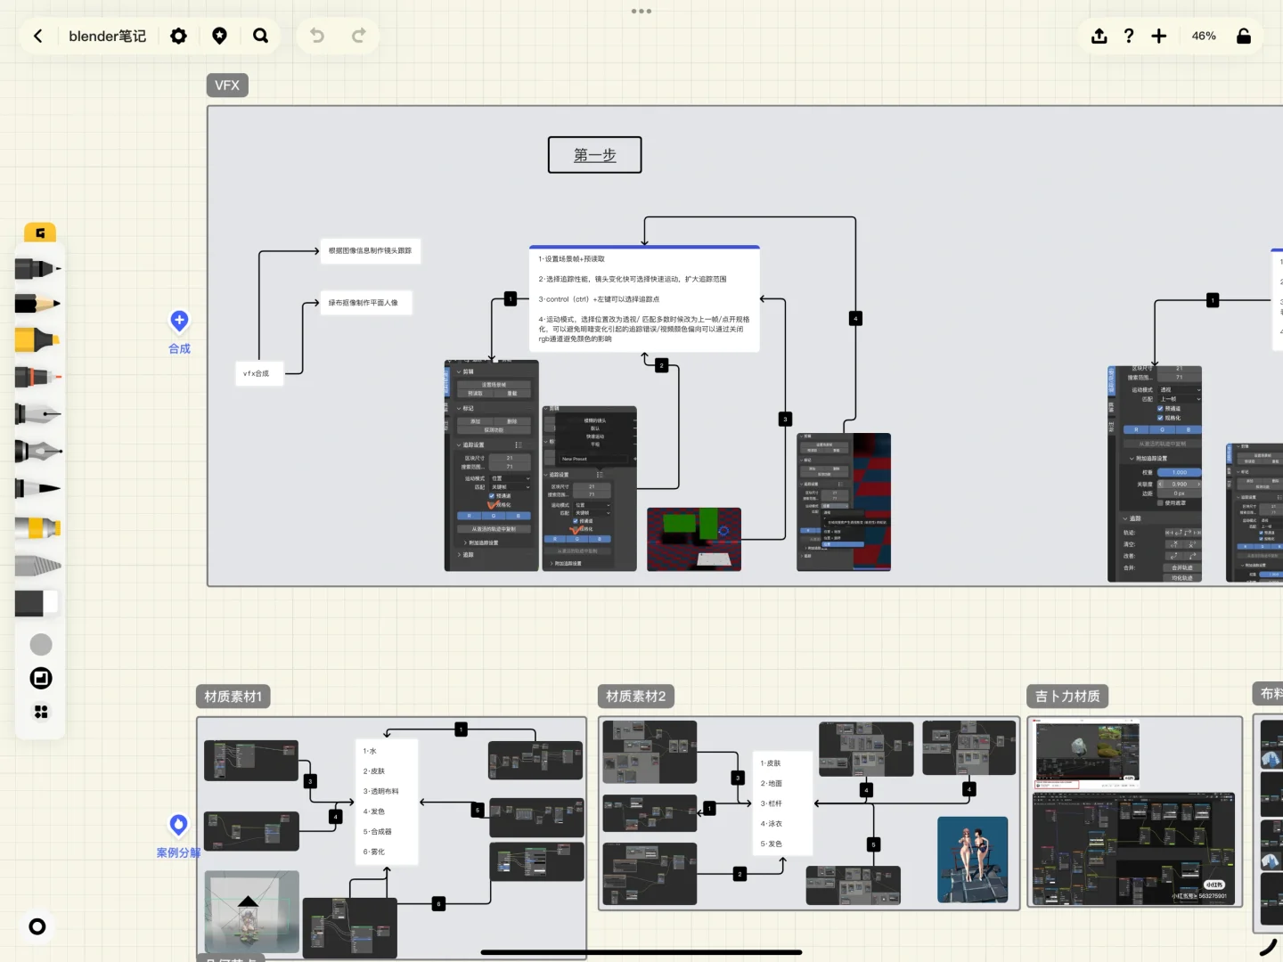Screen dimensions: 1283x962
Task: Open help with the question mark
Action: tap(1129, 36)
